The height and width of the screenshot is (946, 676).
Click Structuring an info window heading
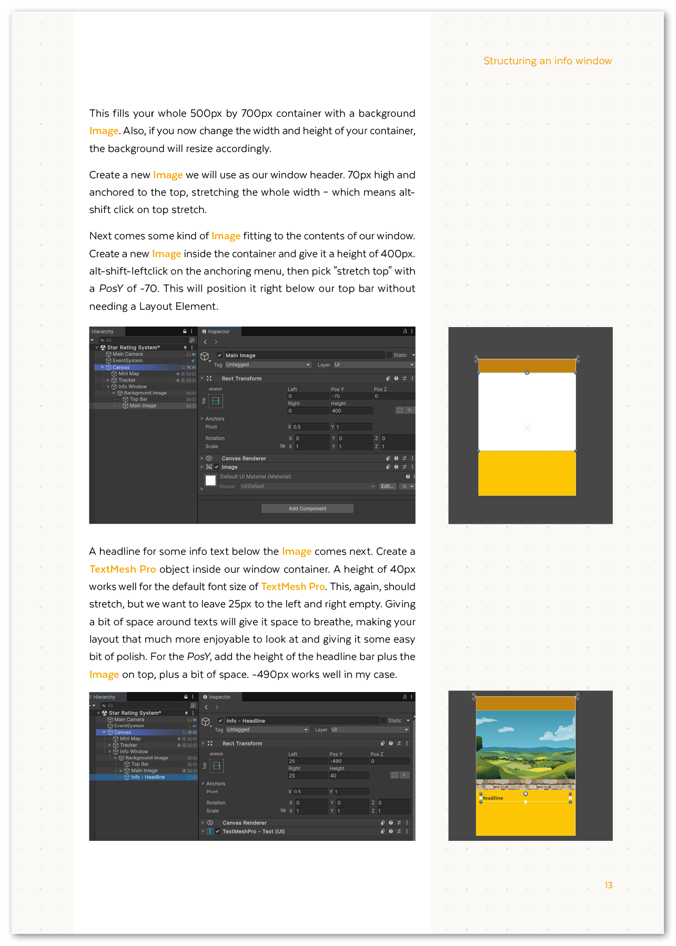click(x=548, y=60)
